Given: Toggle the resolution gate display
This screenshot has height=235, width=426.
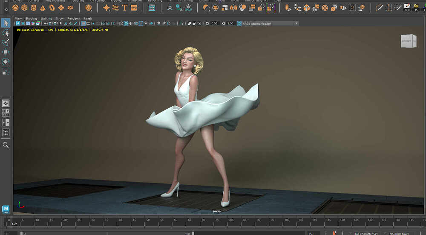Looking at the screenshot, I should (93, 23).
